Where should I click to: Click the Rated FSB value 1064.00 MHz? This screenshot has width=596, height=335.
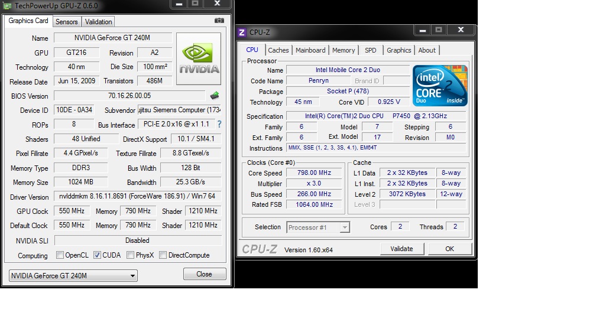tap(314, 204)
